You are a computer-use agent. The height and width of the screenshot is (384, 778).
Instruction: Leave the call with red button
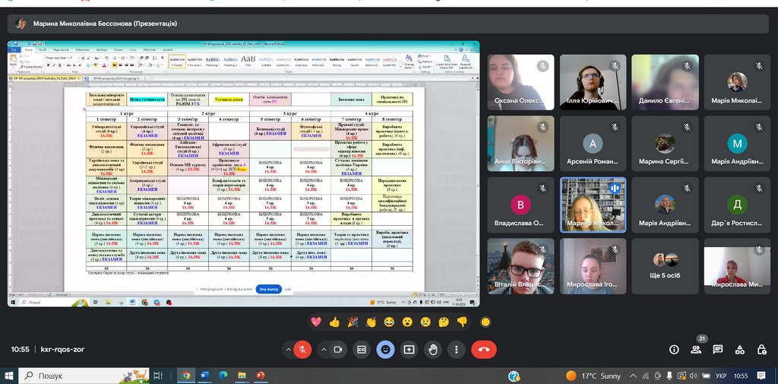pyautogui.click(x=483, y=349)
